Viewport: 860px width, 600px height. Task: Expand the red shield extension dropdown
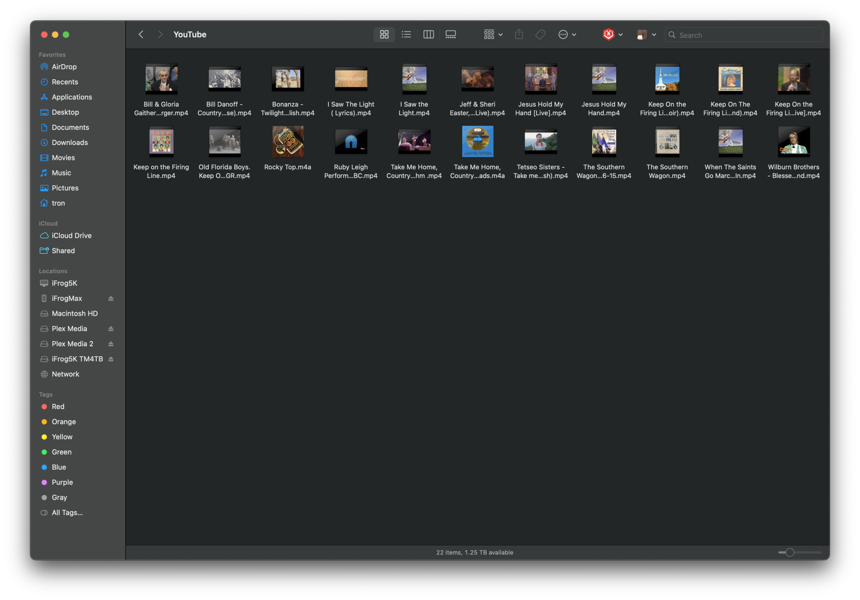(613, 34)
